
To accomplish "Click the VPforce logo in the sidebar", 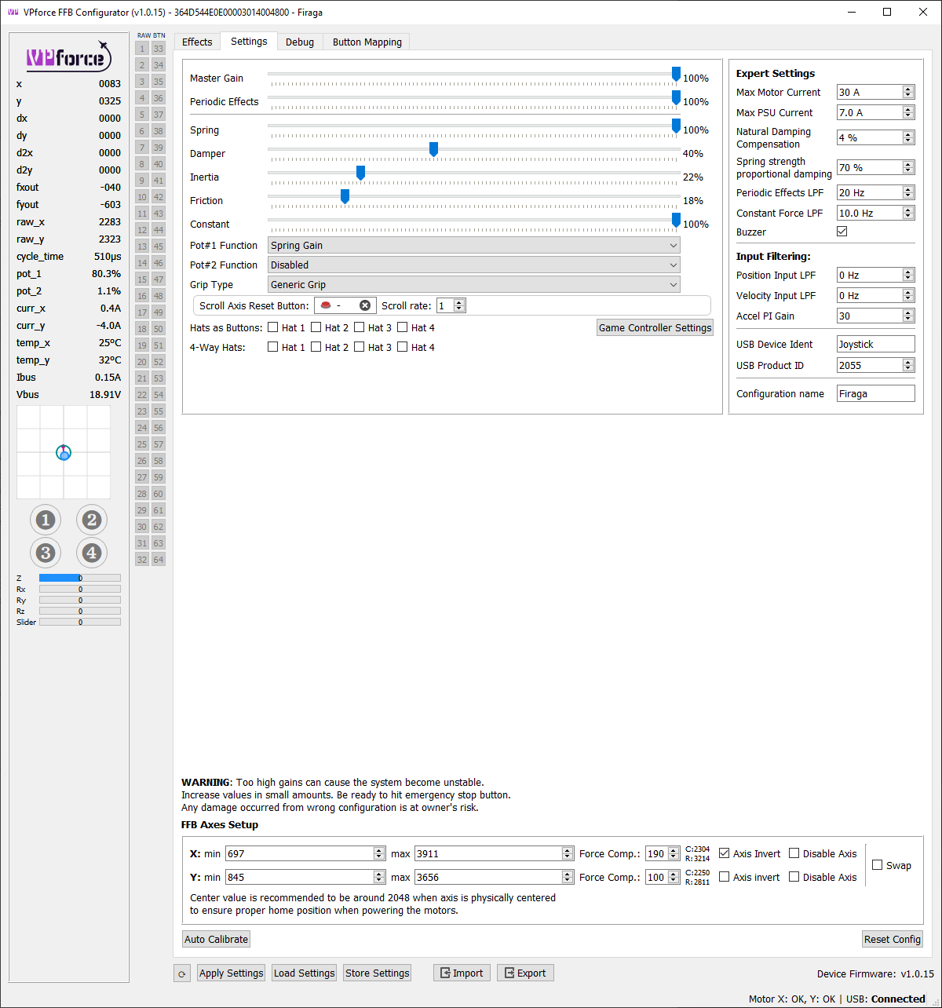I will point(68,57).
